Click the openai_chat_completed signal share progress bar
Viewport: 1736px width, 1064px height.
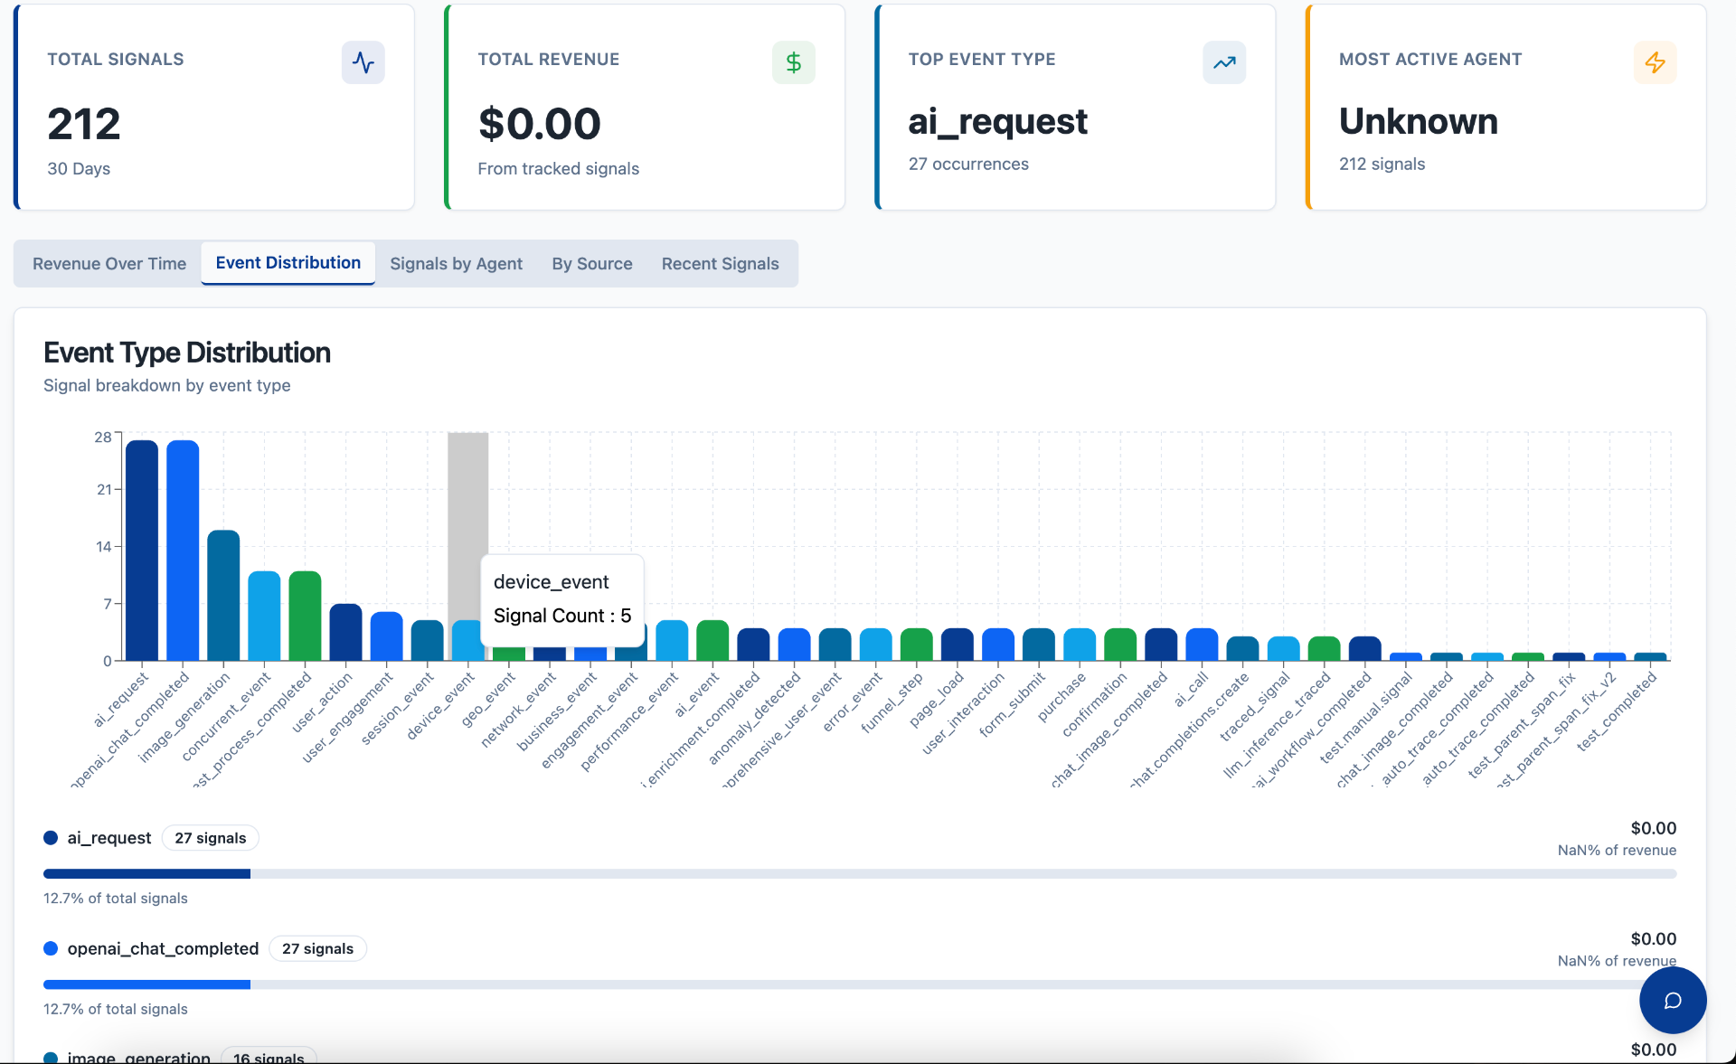pos(860,984)
